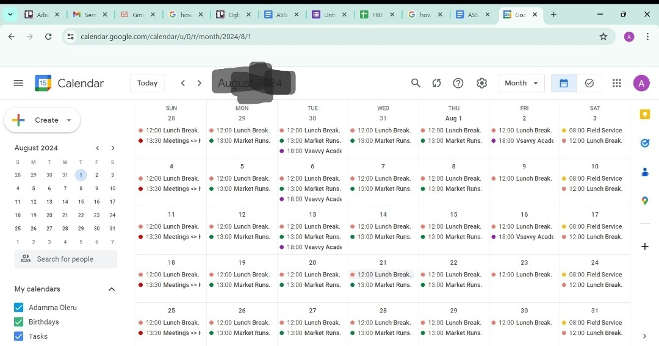Open the August 21 Lunch Break event
This screenshot has height=346, width=659.
point(383,275)
